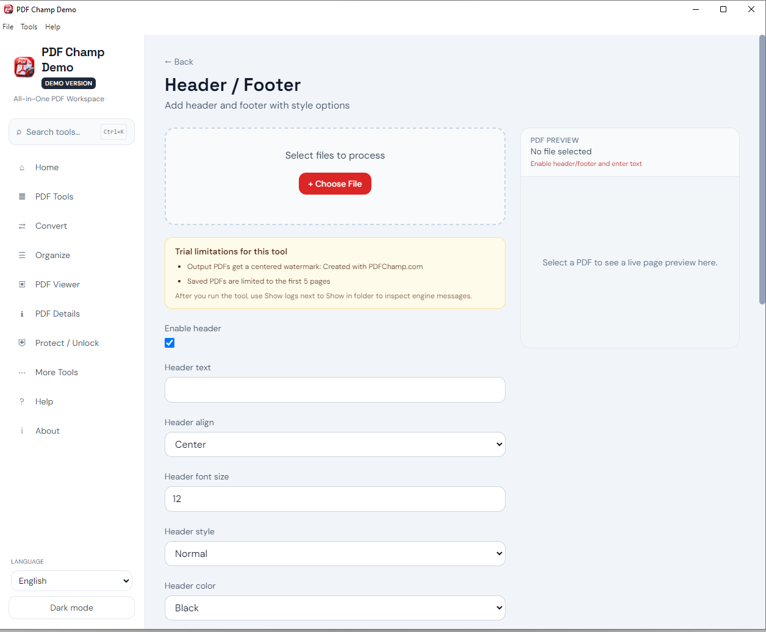766x632 pixels.
Task: Click the 'Output PDFs get a centered watermark' bullet
Action: coord(305,267)
